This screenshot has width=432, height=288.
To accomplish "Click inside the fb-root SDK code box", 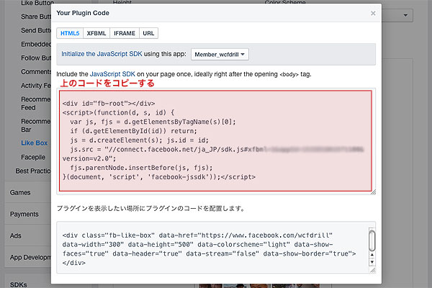I will coord(215,141).
